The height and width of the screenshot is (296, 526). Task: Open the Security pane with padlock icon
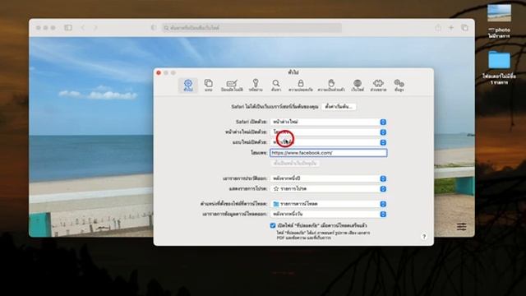click(301, 86)
